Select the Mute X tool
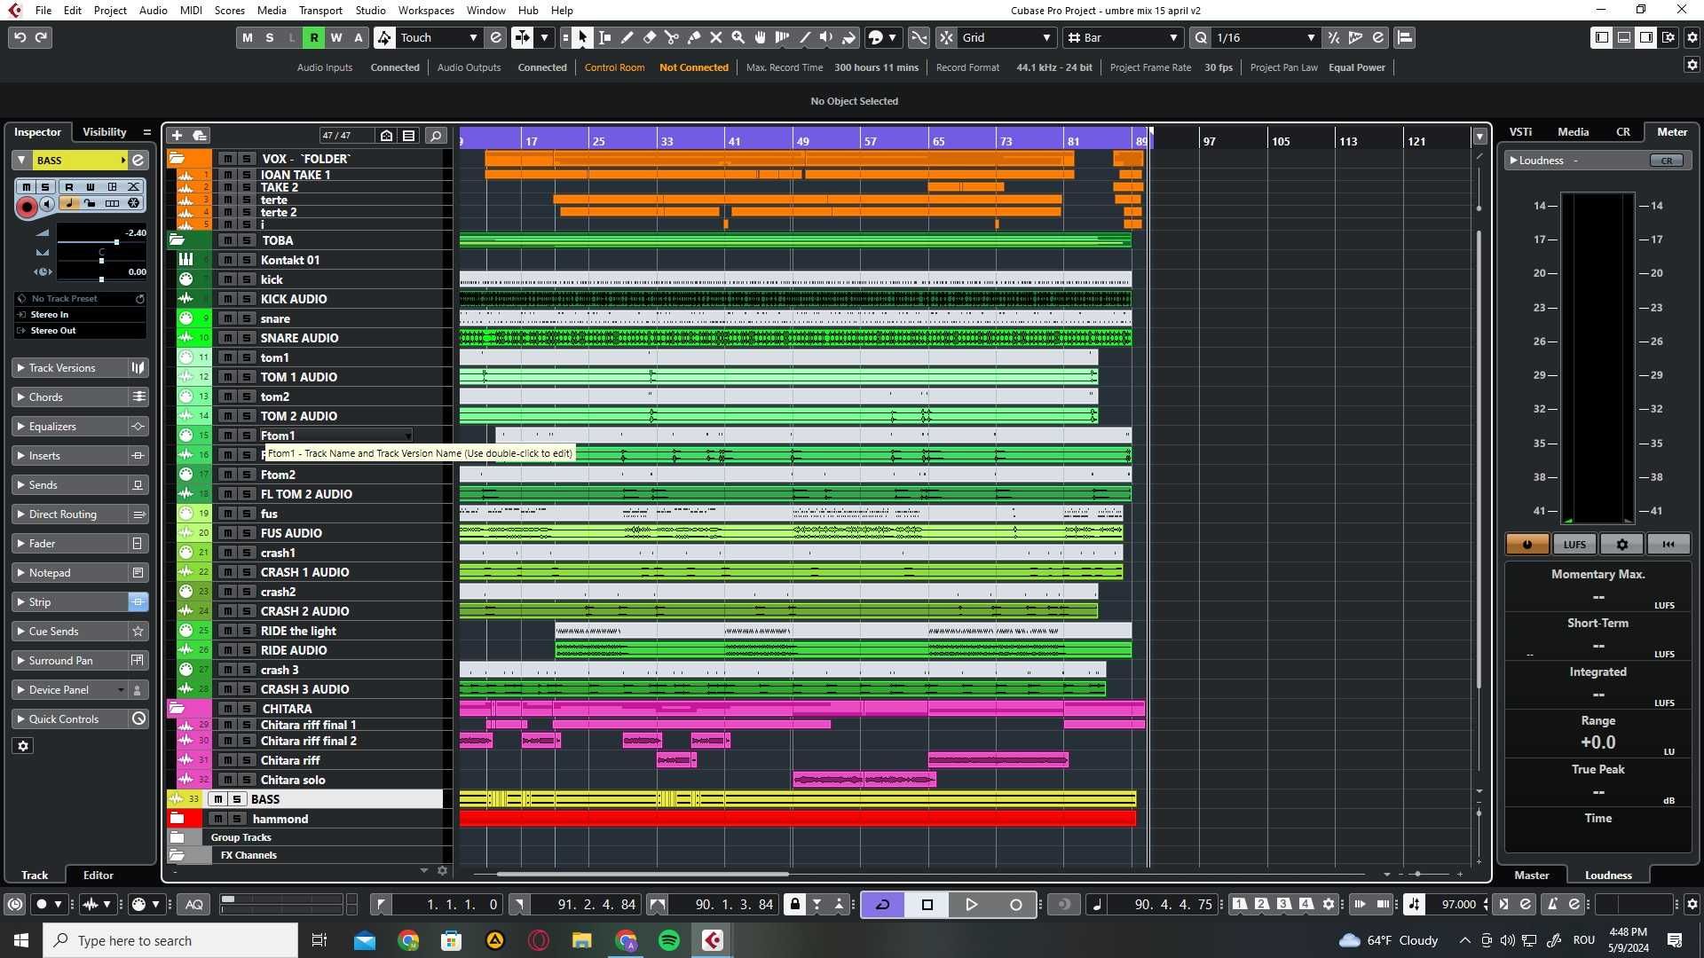The image size is (1704, 958). [x=716, y=37]
